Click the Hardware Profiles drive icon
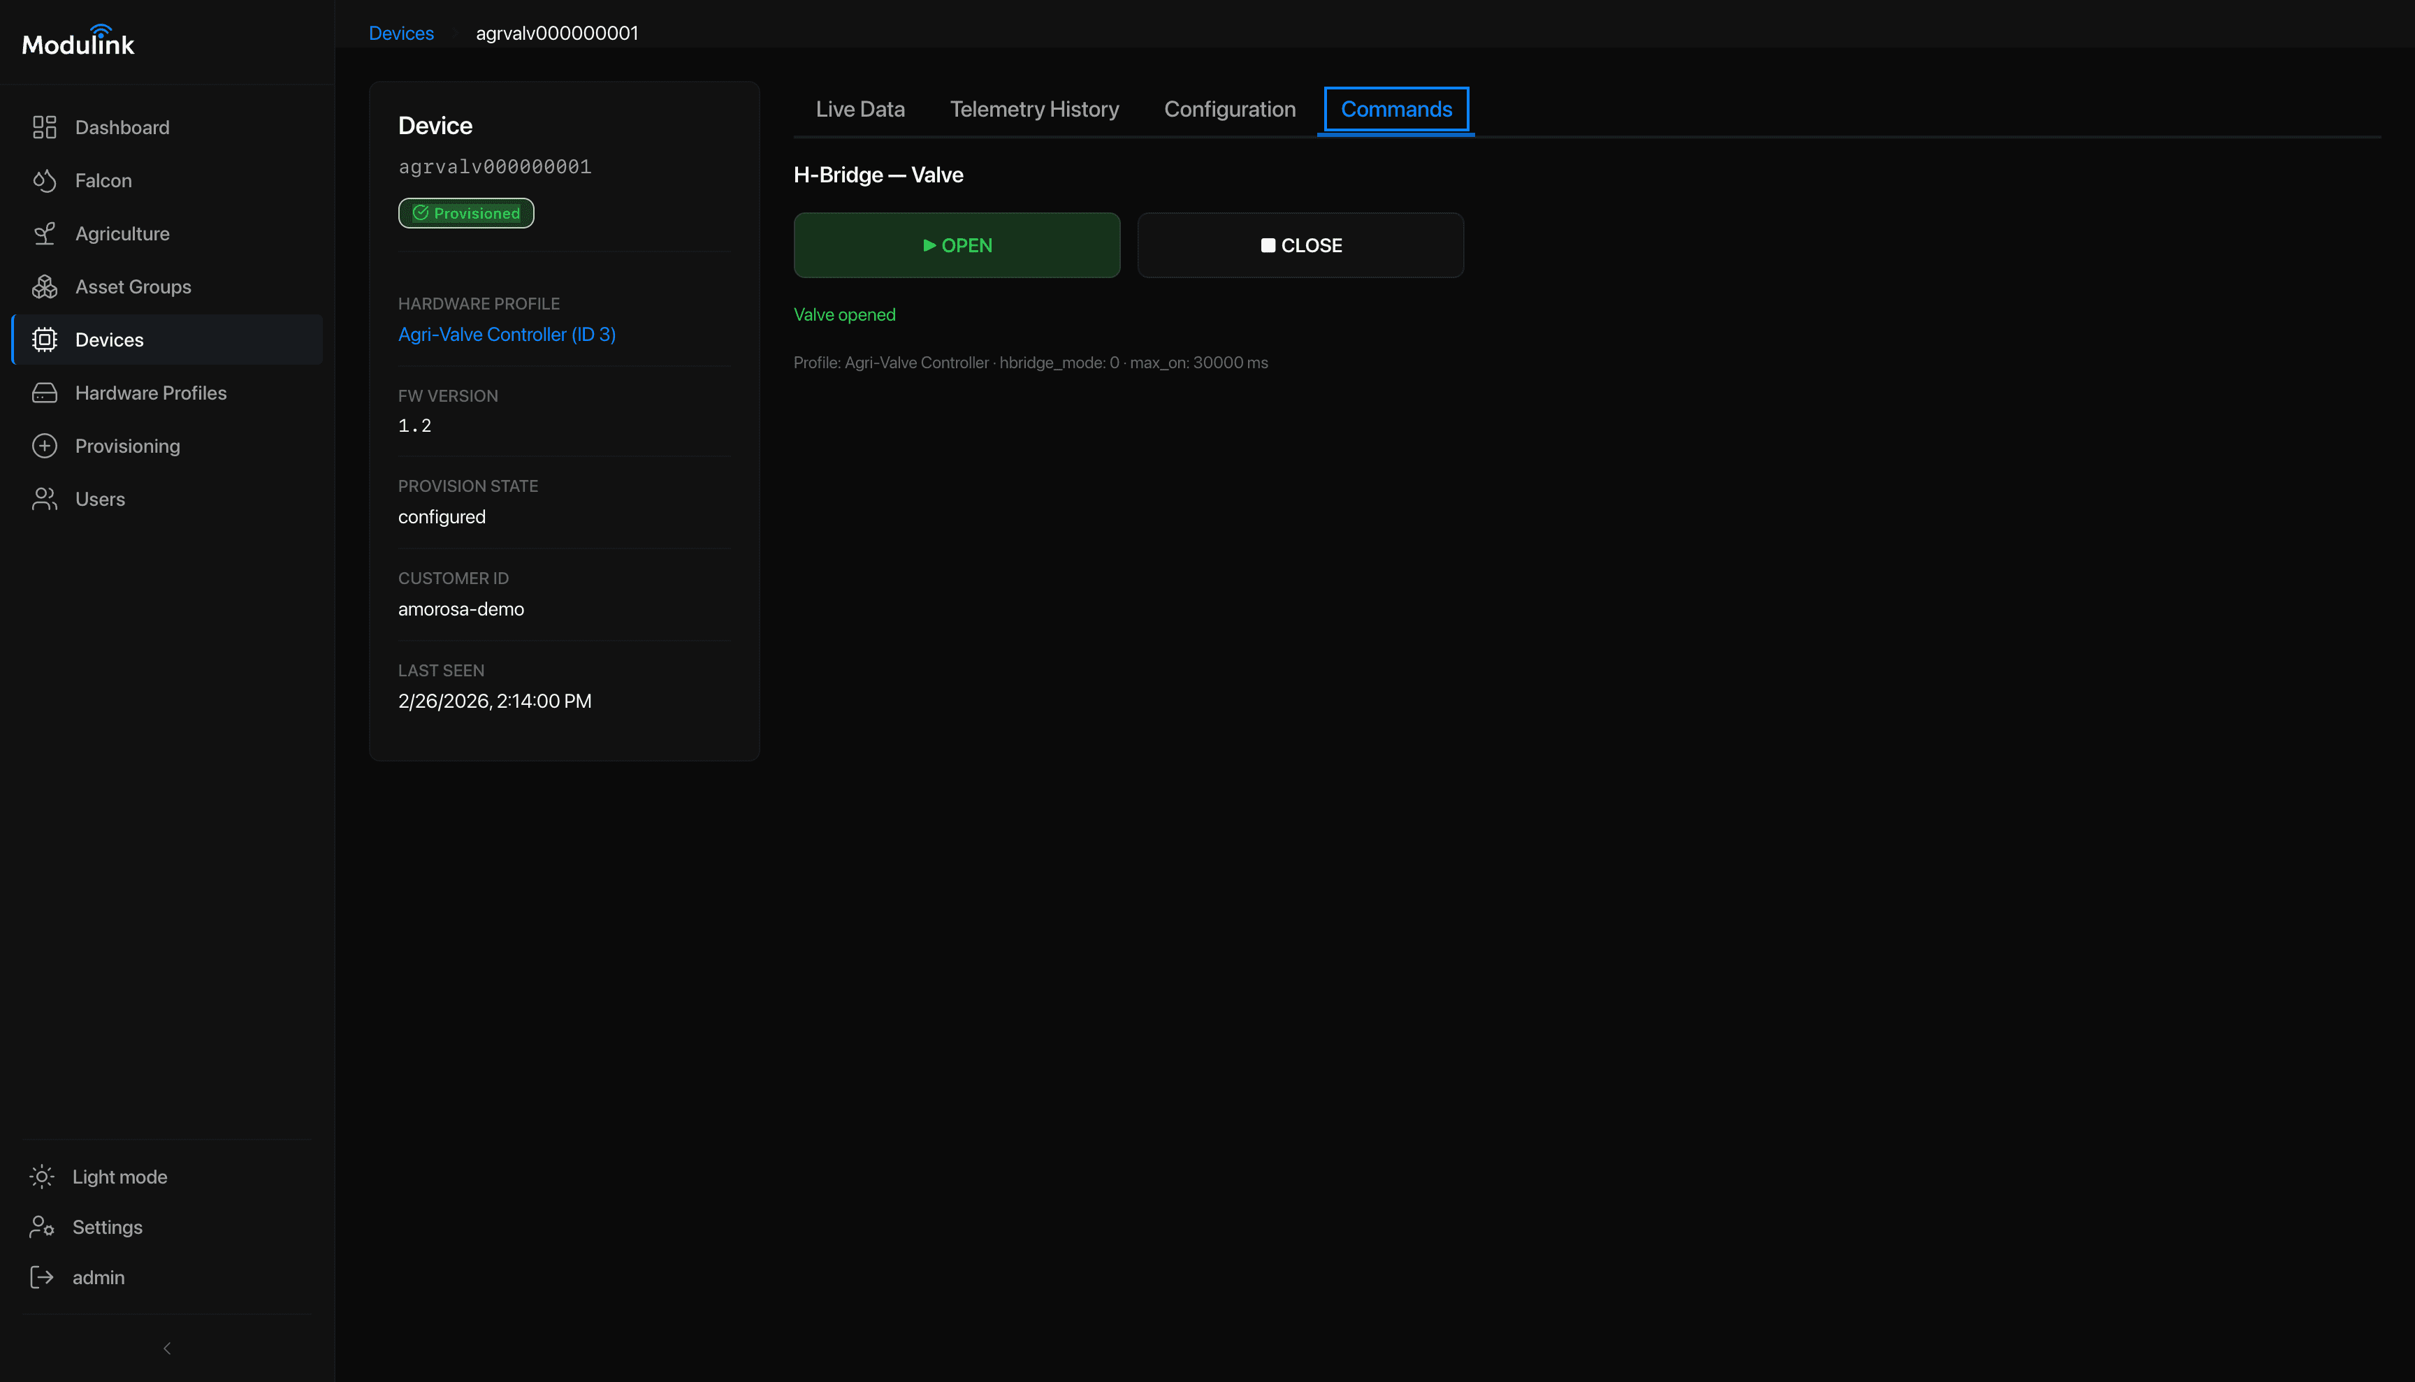The width and height of the screenshot is (2415, 1382). [x=45, y=393]
